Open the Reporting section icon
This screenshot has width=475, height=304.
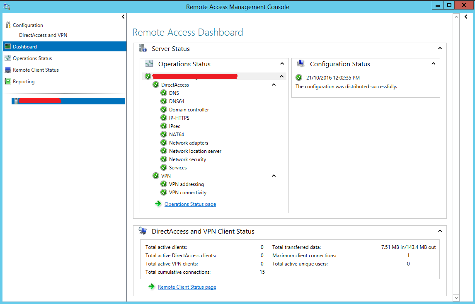pos(9,81)
